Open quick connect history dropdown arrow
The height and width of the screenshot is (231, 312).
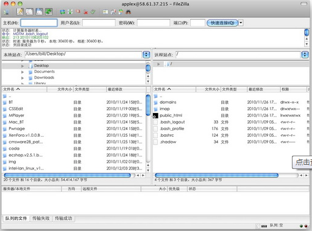tap(241, 22)
